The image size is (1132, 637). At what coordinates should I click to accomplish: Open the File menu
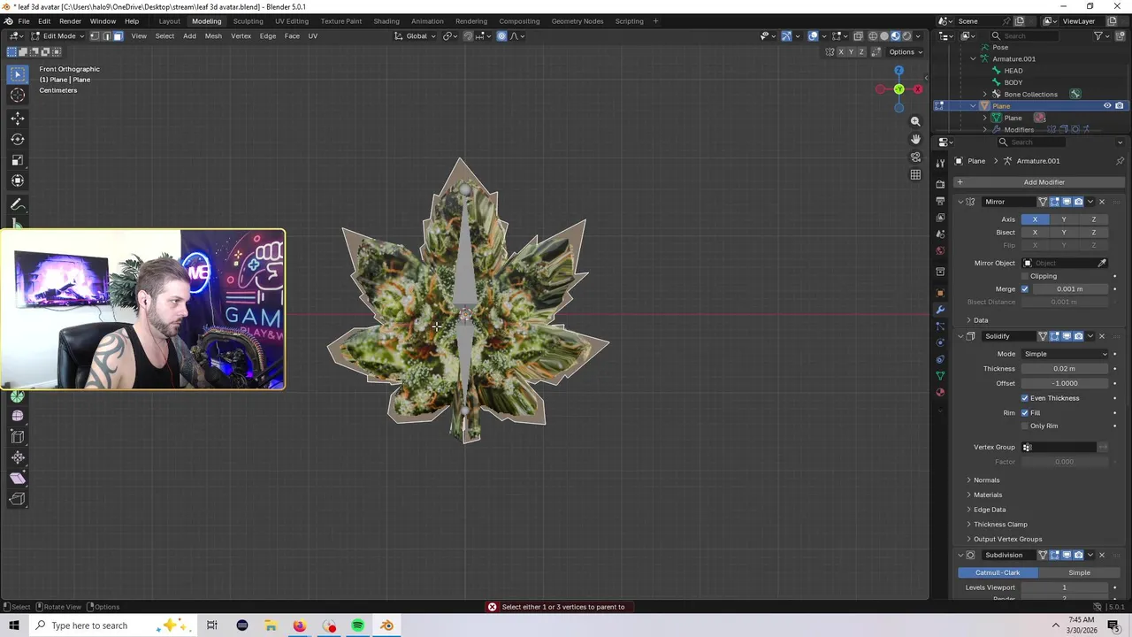coord(24,21)
